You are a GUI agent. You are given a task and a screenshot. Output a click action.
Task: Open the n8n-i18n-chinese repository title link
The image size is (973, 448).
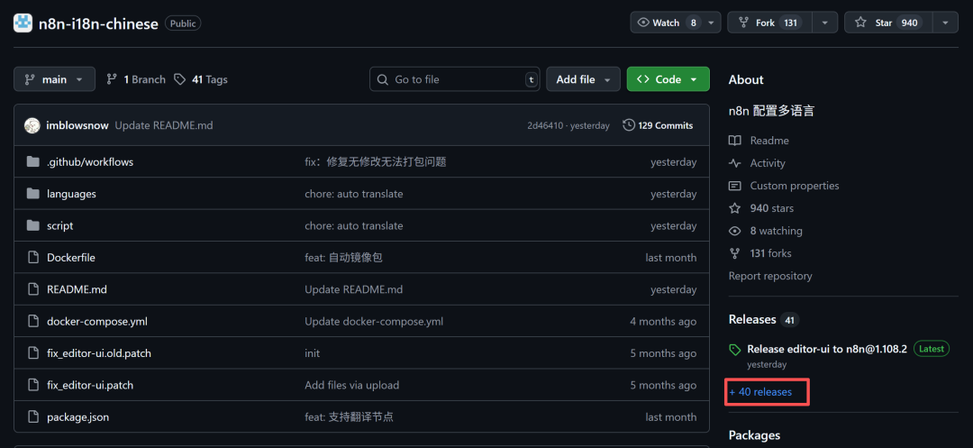99,23
